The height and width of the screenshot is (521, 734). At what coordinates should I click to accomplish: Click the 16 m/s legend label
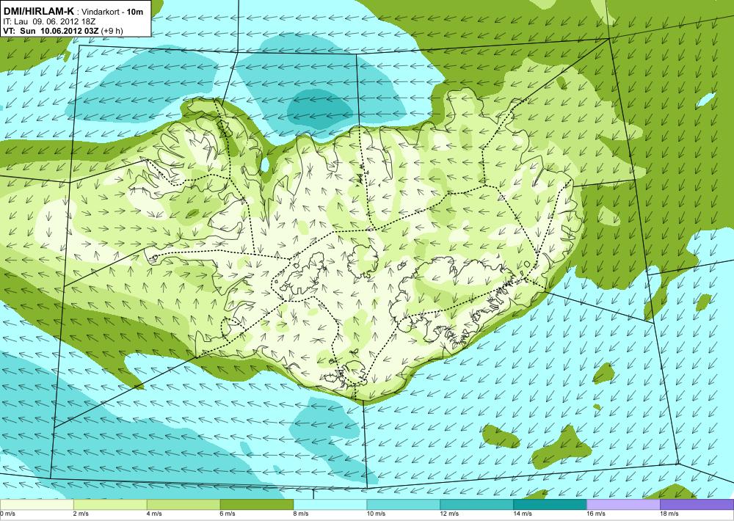point(595,514)
